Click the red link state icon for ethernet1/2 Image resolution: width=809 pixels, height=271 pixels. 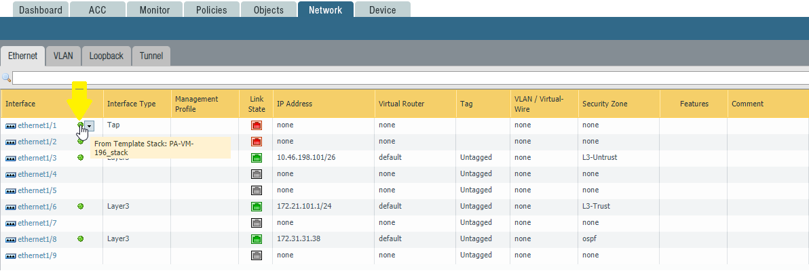click(257, 142)
